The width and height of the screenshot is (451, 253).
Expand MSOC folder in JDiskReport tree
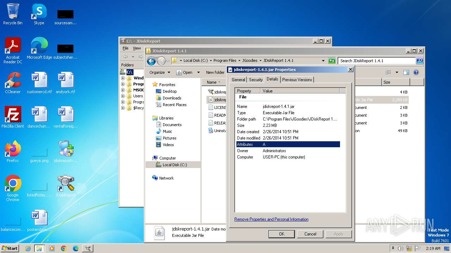[123, 90]
